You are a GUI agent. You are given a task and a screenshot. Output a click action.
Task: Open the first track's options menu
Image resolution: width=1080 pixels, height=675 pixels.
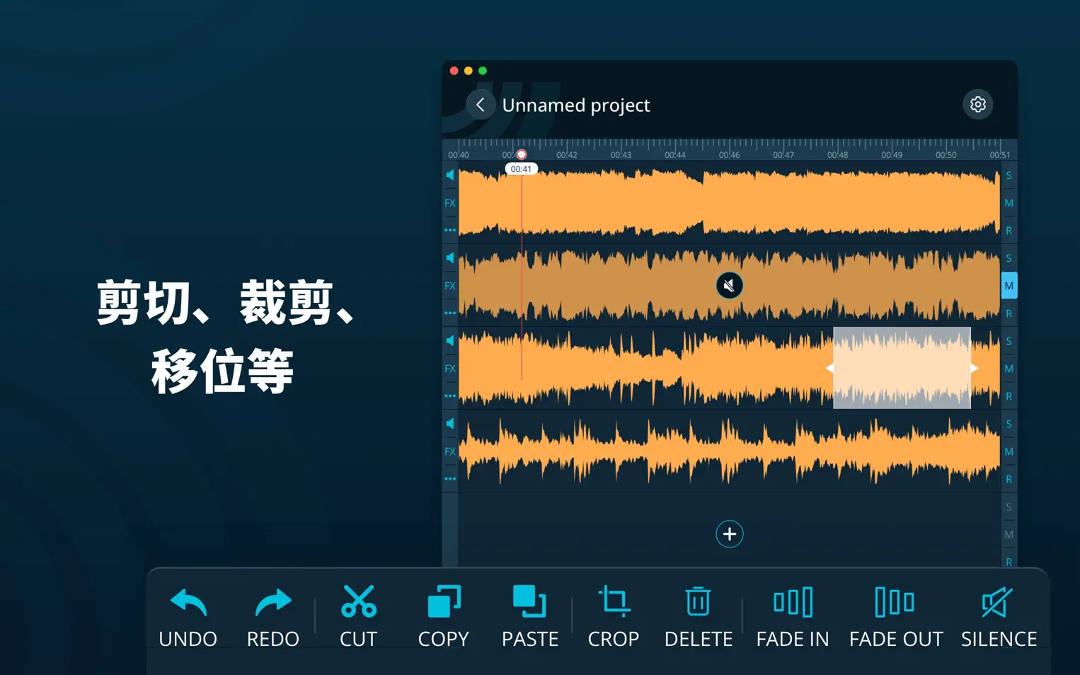[x=450, y=230]
